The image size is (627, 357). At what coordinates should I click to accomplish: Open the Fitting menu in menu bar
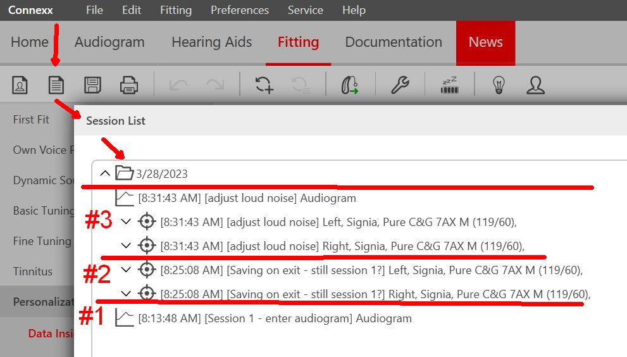pyautogui.click(x=176, y=10)
